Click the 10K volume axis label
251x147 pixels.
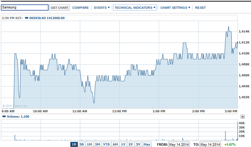coord(242,136)
